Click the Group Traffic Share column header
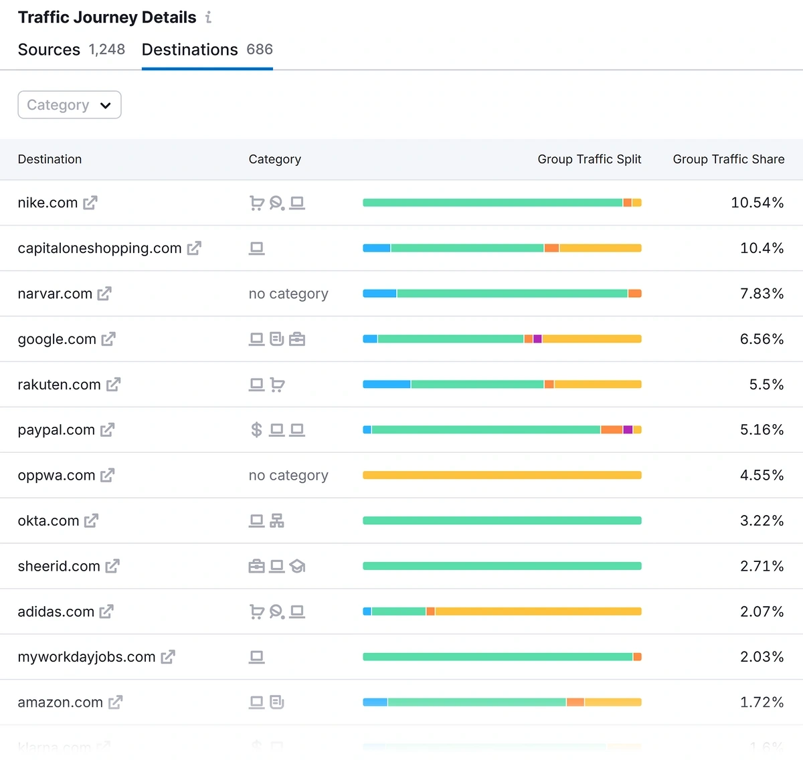The height and width of the screenshot is (760, 803). [729, 159]
